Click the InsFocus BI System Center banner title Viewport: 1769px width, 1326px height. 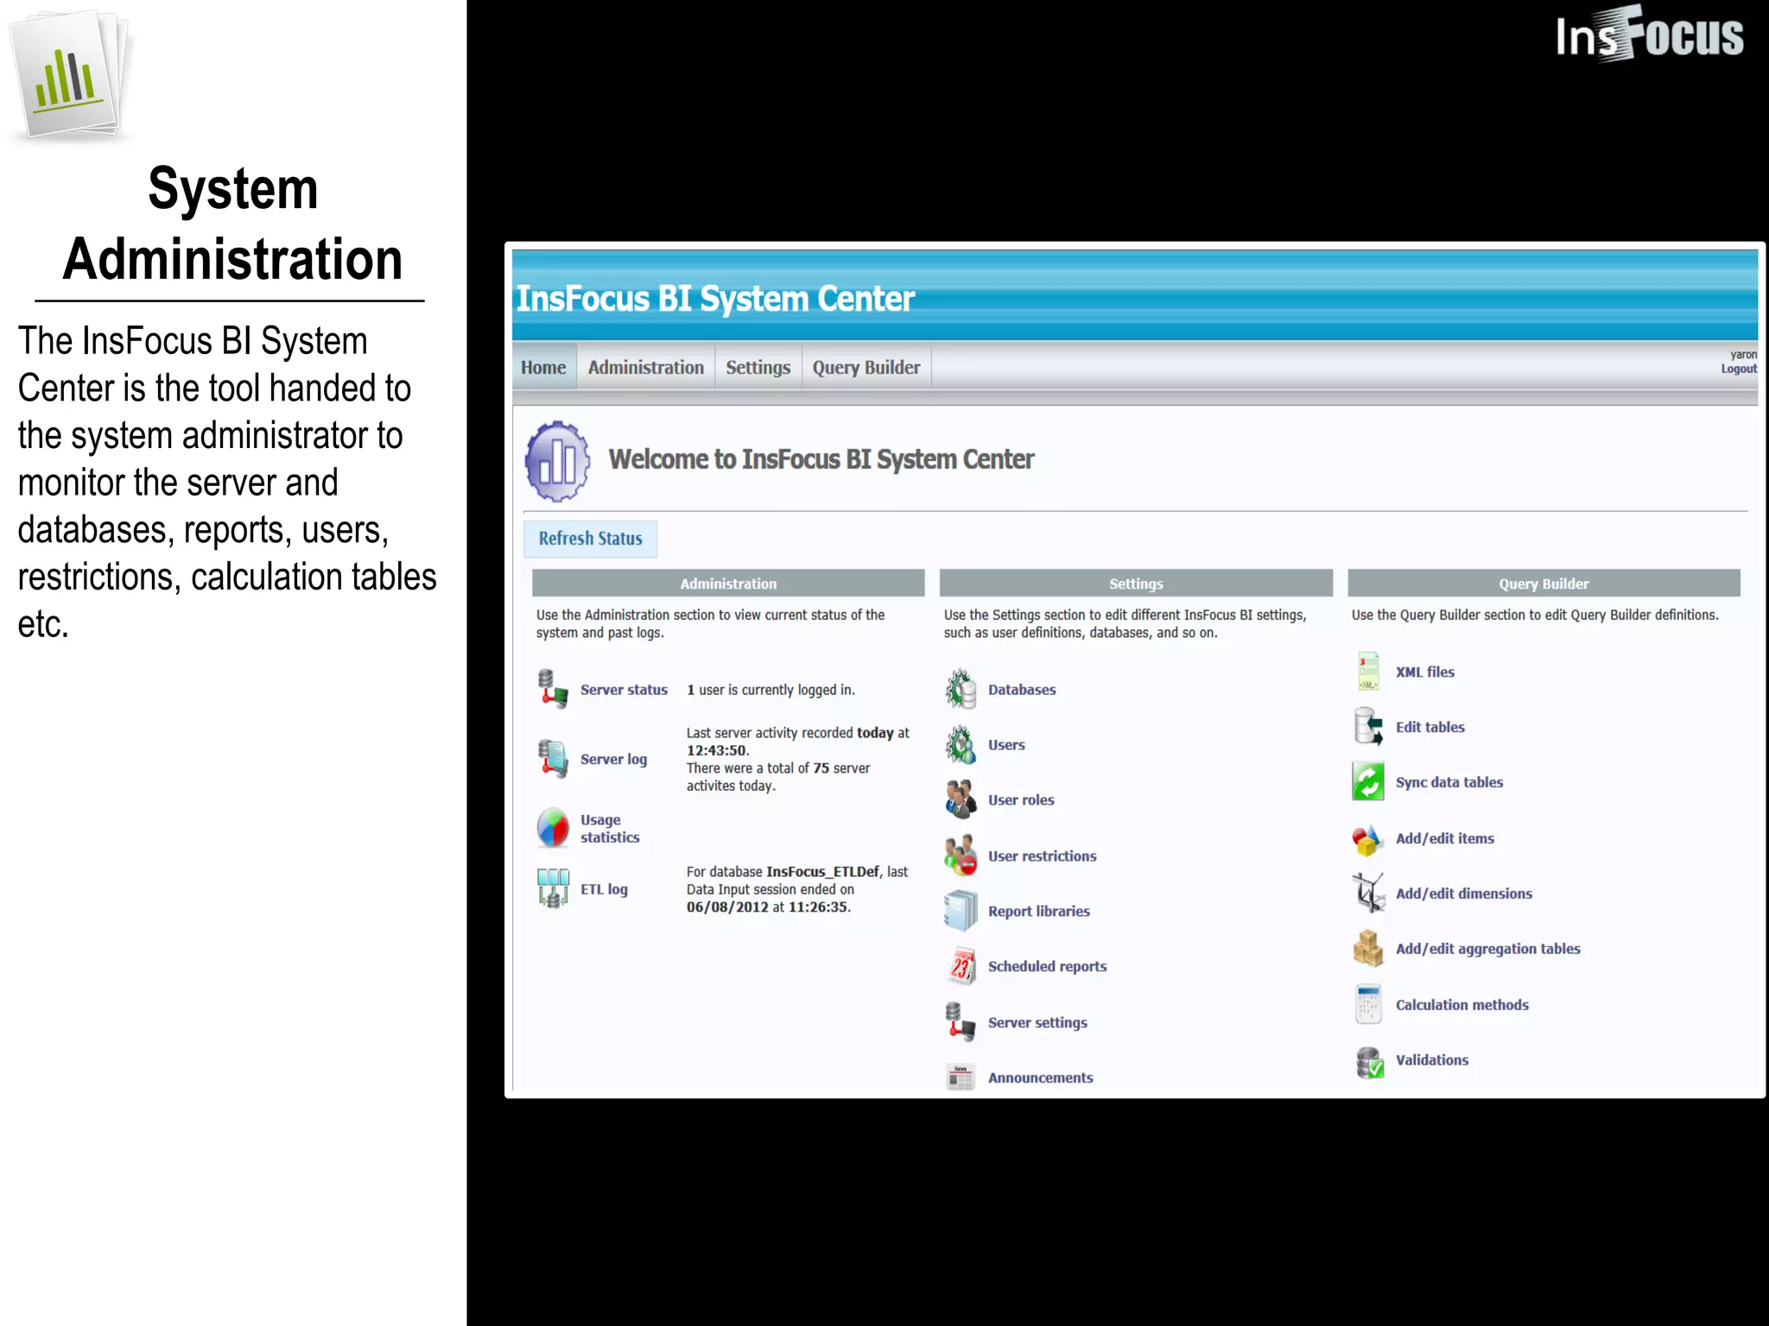coord(715,299)
